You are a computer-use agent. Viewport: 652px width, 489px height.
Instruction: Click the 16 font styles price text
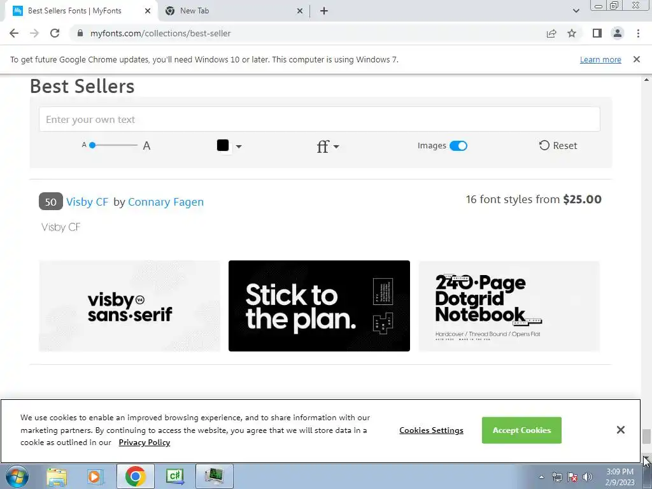tap(534, 199)
